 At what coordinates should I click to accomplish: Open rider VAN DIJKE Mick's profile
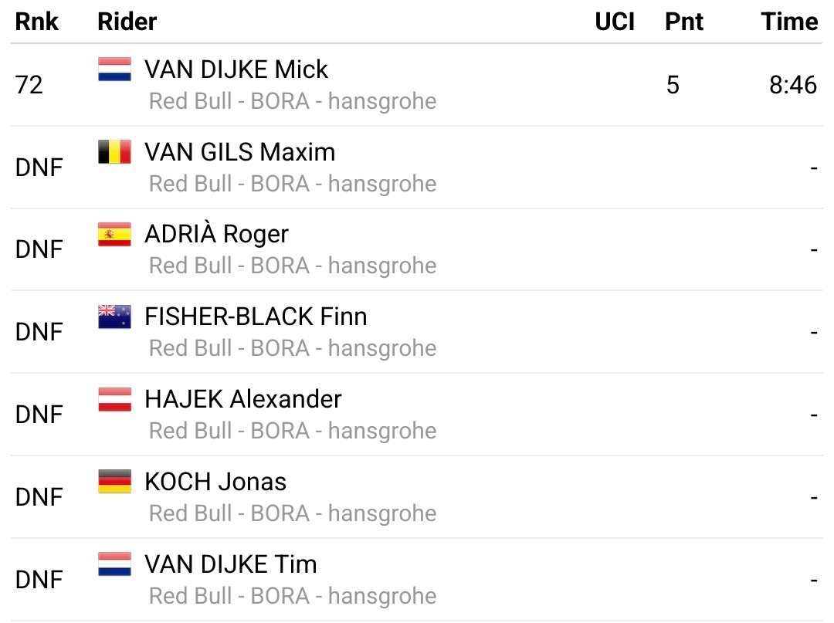point(236,69)
